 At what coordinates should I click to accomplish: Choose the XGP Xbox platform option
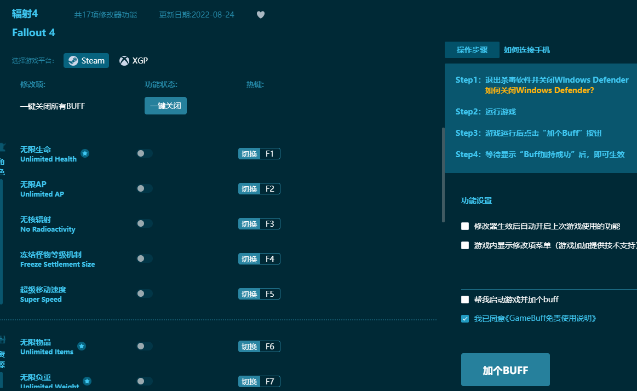point(134,60)
